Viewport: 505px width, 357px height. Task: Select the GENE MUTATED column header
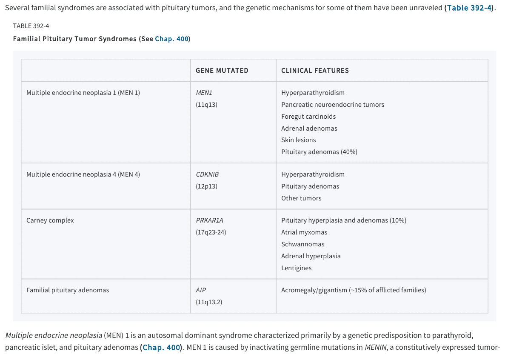click(222, 71)
